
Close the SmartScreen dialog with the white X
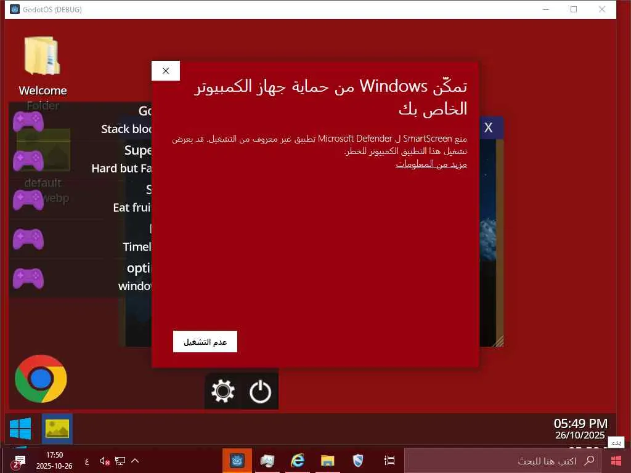166,71
